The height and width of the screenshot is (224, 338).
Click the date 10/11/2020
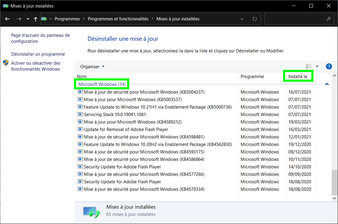pos(300,159)
